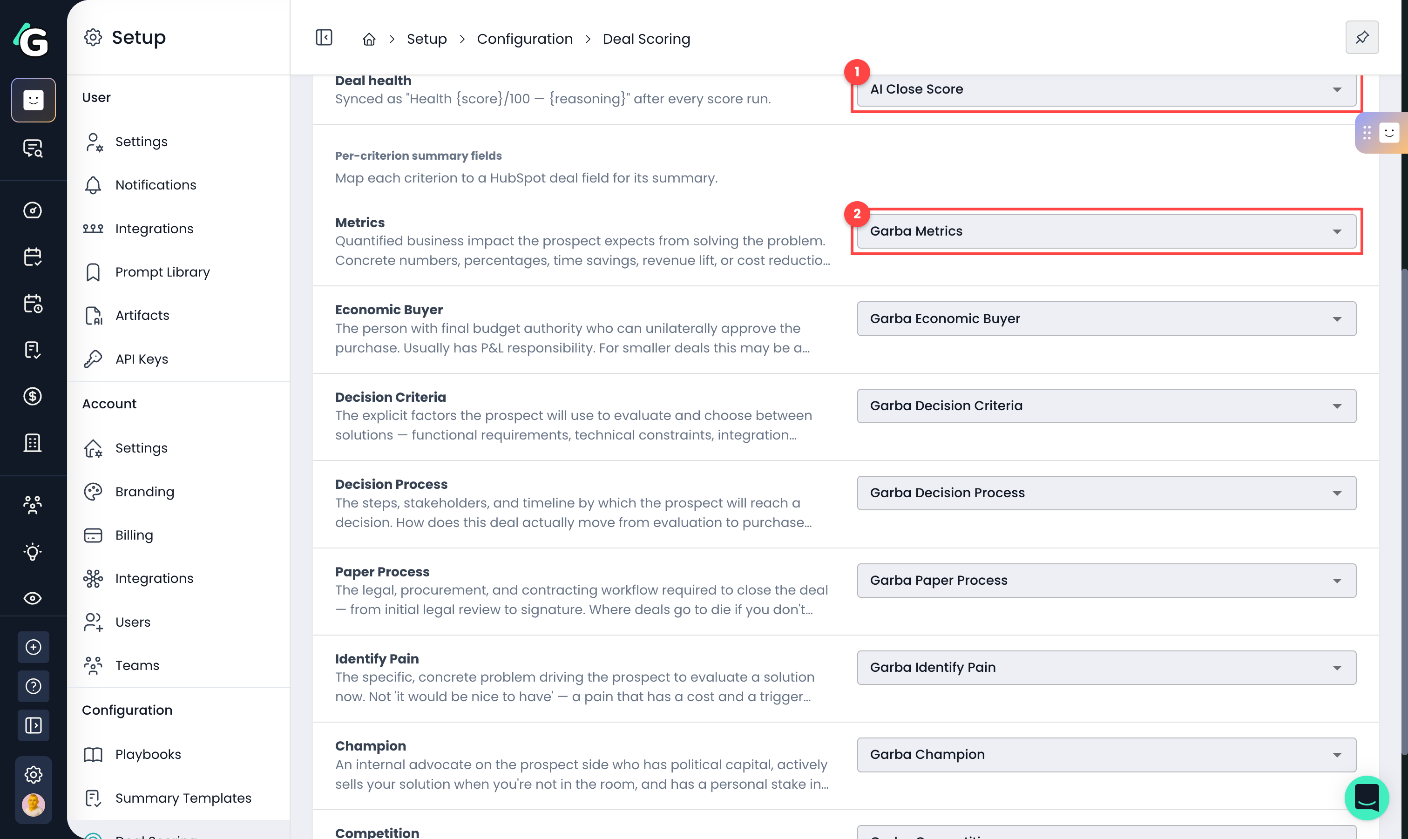Open the note check icon in left rail
The image size is (1408, 839).
[33, 350]
